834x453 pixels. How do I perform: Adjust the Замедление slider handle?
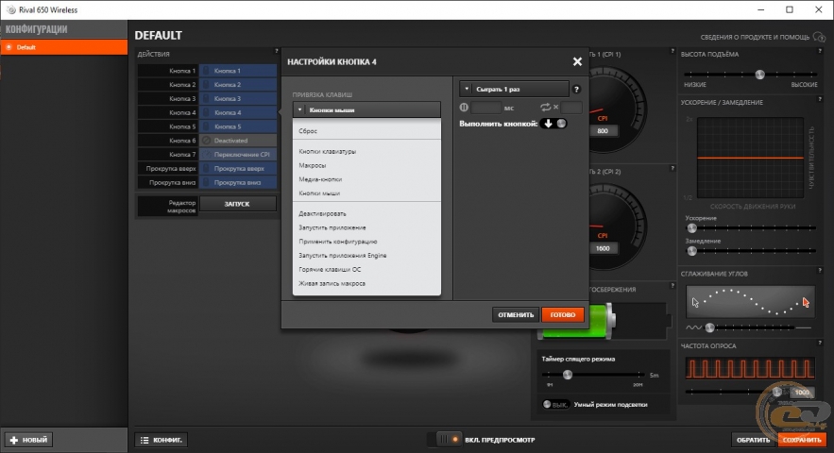pos(691,251)
